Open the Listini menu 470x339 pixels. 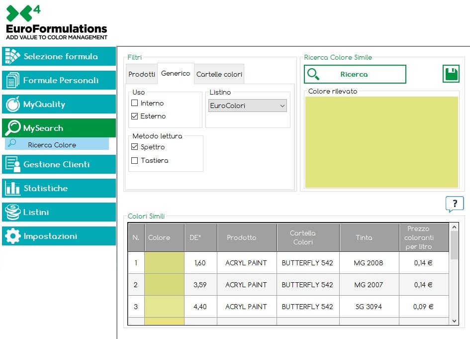pos(59,212)
